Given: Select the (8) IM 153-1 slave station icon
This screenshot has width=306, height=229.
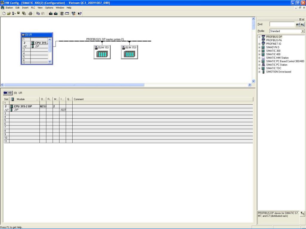Looking at the screenshot, I should (129, 52).
